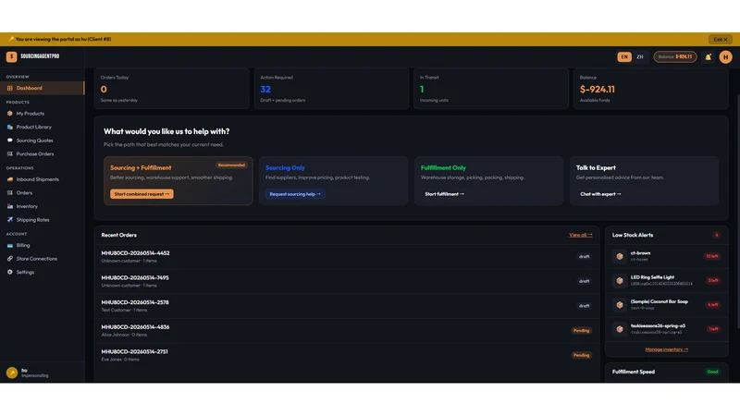This screenshot has width=740, height=416.
Task: Navigate to Purchase Orders
Action: [x=42, y=153]
